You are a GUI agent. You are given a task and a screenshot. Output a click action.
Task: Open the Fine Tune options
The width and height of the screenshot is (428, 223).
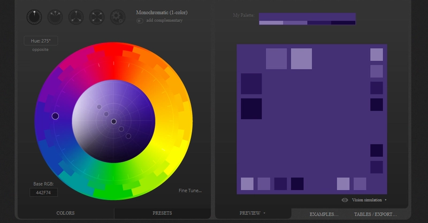tap(190, 190)
